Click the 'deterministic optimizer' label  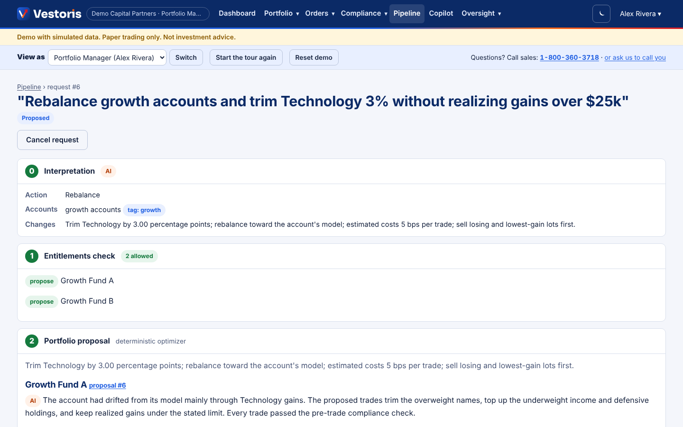point(151,341)
